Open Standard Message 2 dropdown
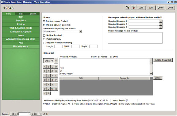This screenshot has height=116, width=177. [x=161, y=24]
